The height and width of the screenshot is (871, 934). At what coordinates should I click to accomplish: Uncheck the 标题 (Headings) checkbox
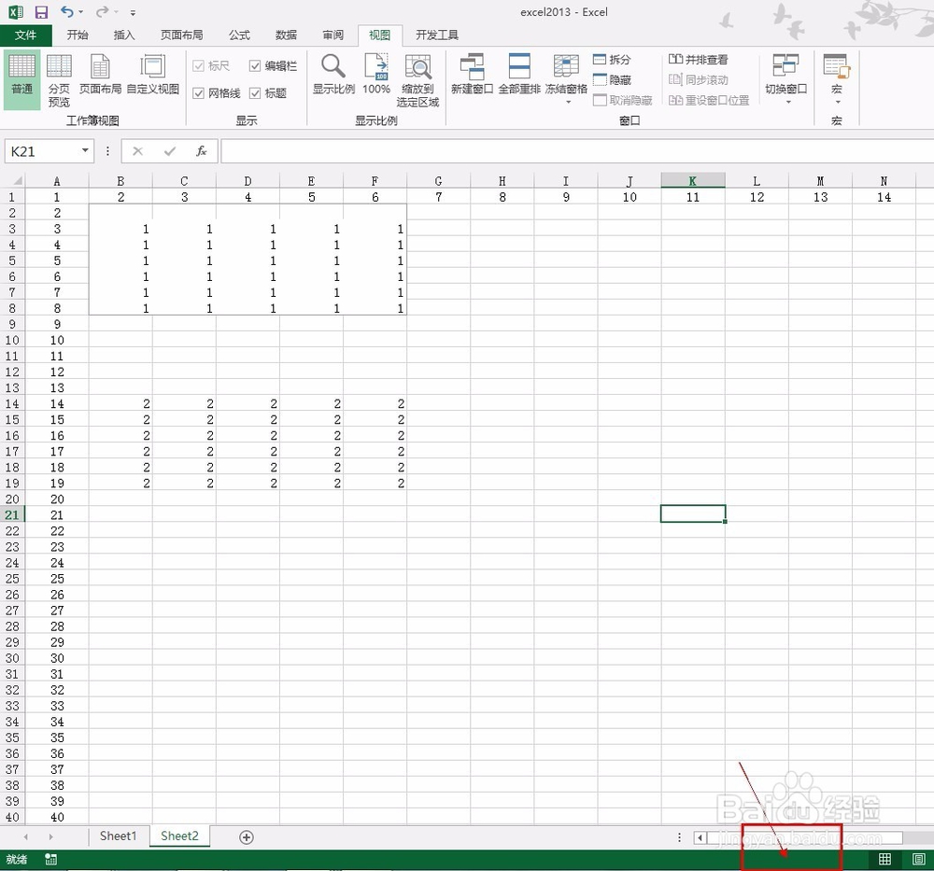[x=255, y=92]
